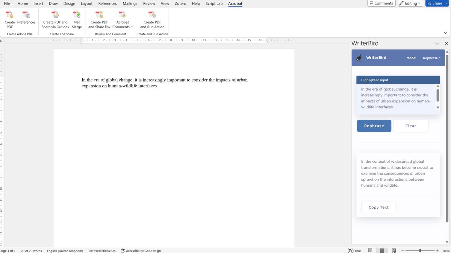Image resolution: width=451 pixels, height=253 pixels.
Task: Click English (United Kingdom) language indicator
Action: tap(65, 251)
